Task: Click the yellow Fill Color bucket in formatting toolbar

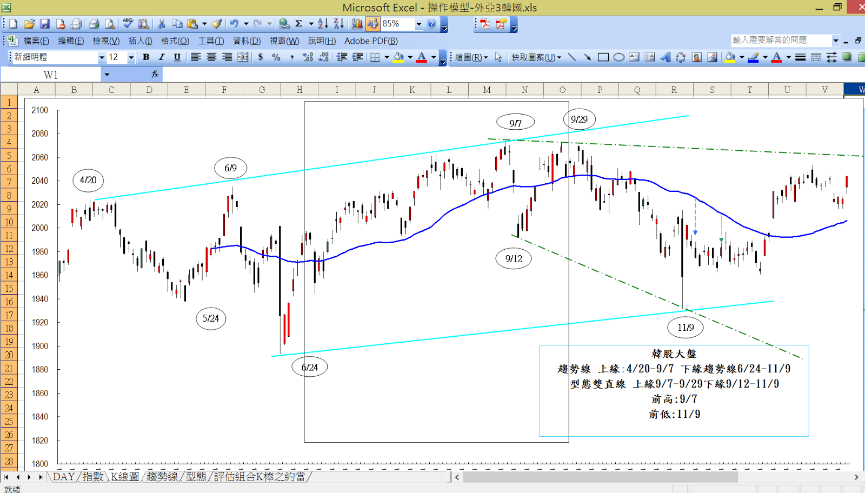Action: pyautogui.click(x=398, y=57)
